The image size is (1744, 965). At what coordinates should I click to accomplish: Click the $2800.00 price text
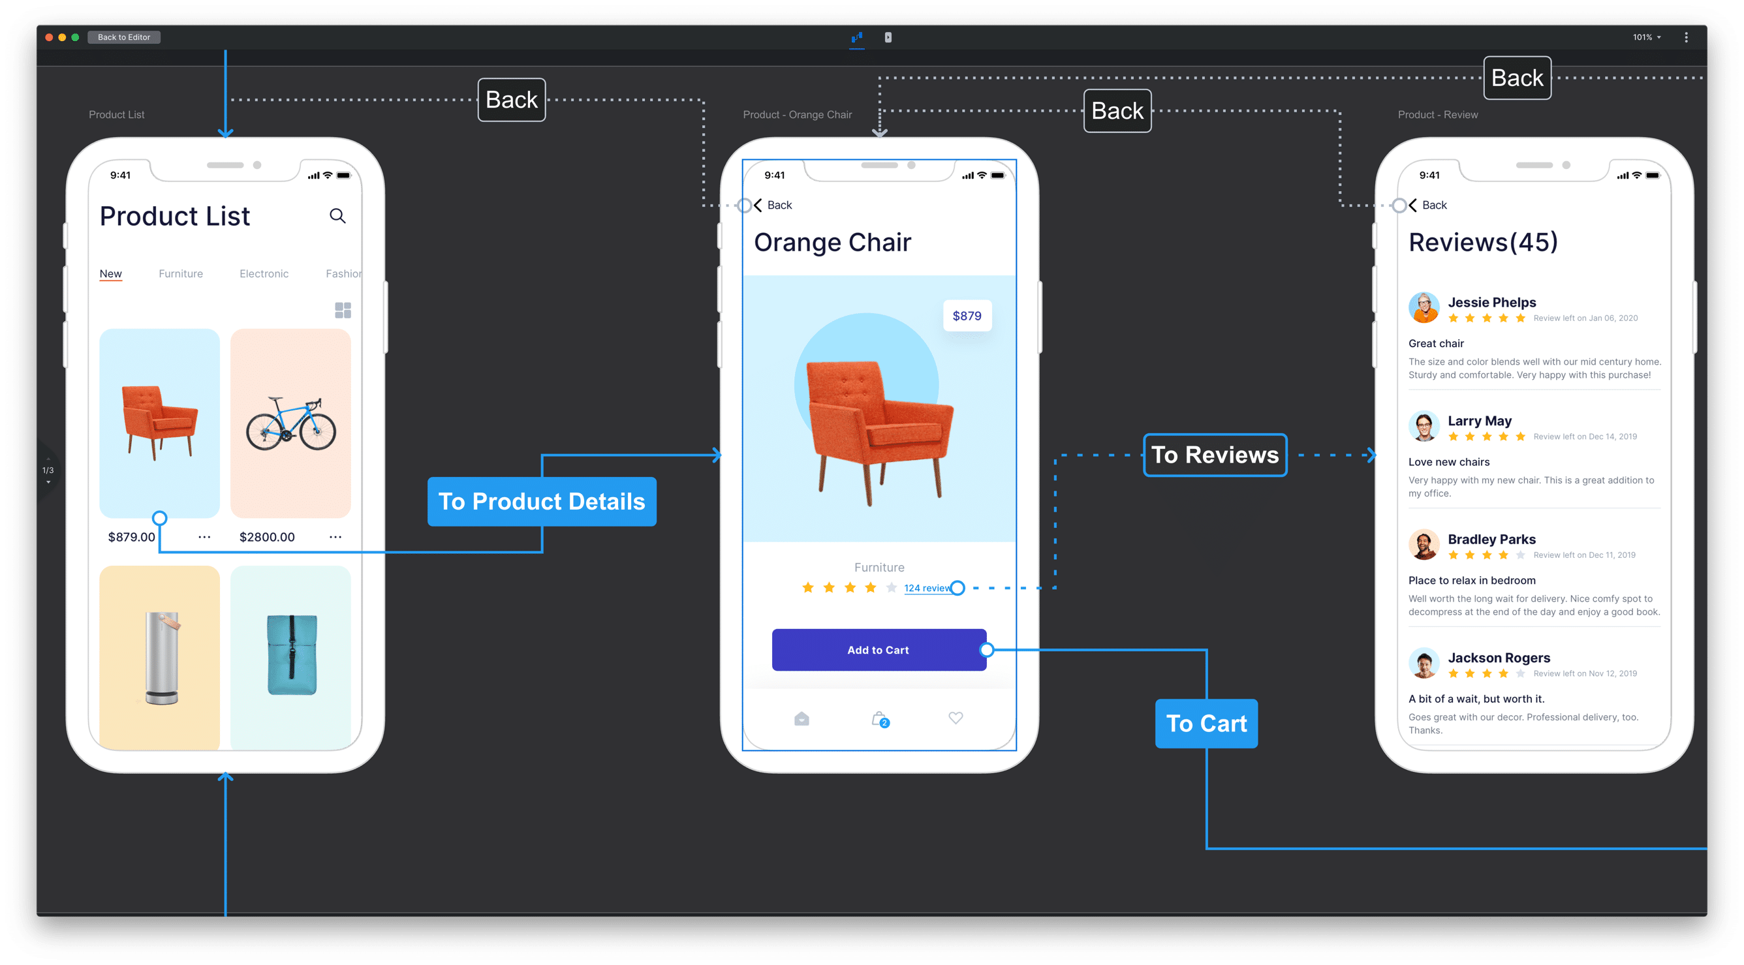click(x=267, y=536)
